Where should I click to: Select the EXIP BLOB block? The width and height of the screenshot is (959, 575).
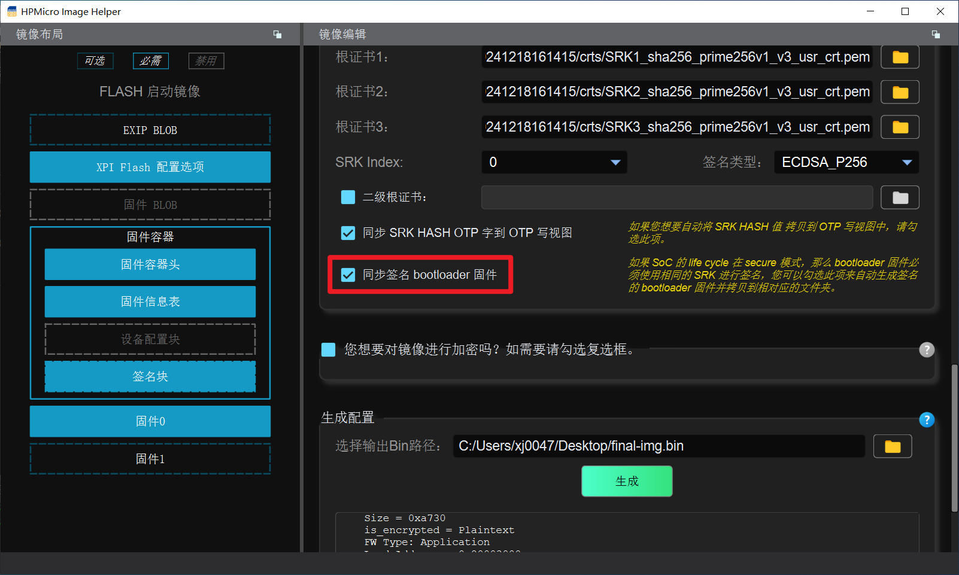coord(150,130)
